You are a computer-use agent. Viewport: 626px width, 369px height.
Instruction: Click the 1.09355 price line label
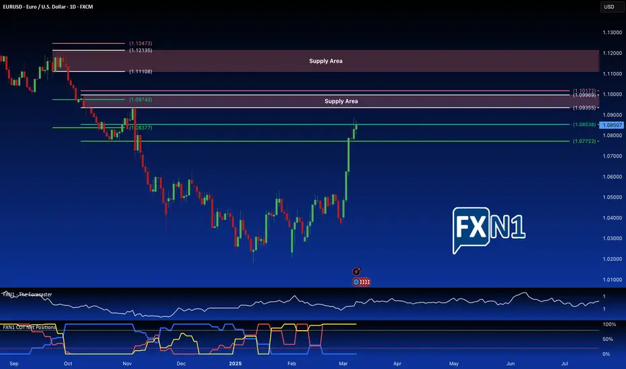[x=584, y=108]
